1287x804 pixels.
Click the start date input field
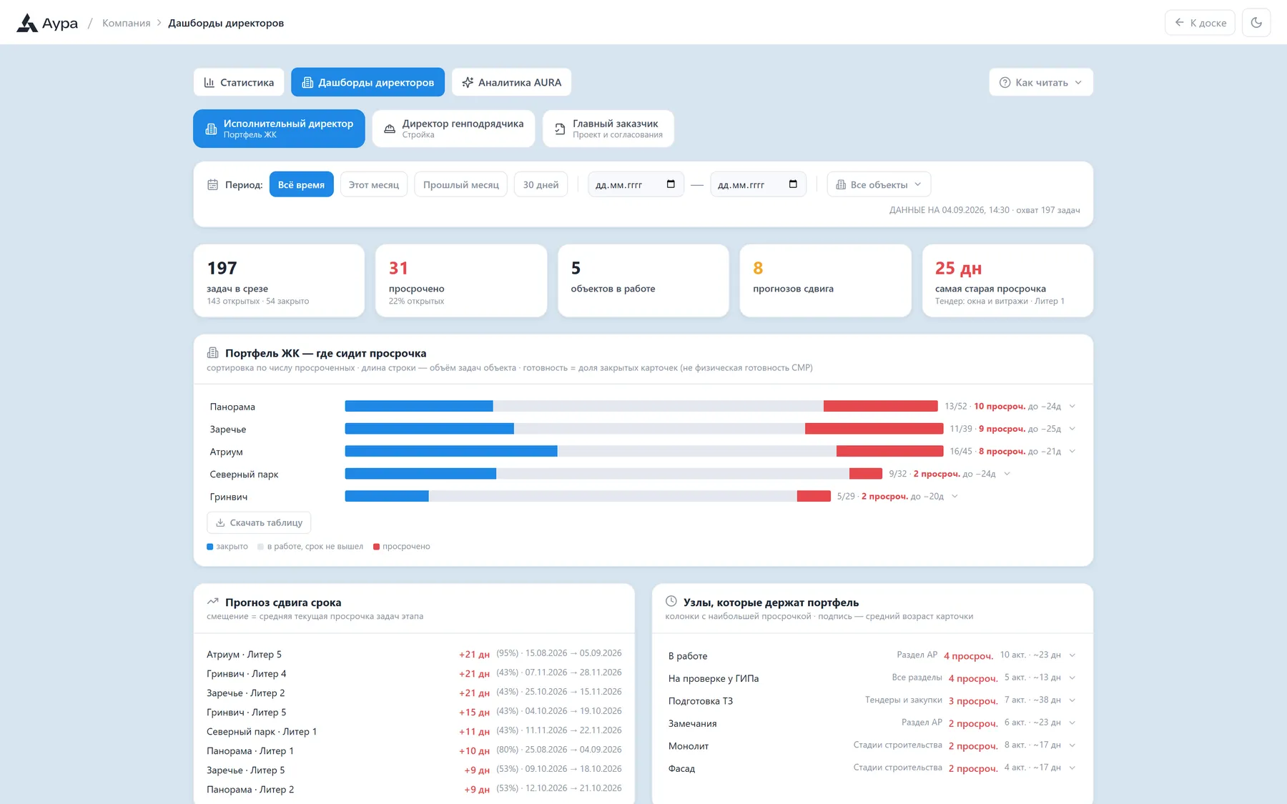[636, 184]
